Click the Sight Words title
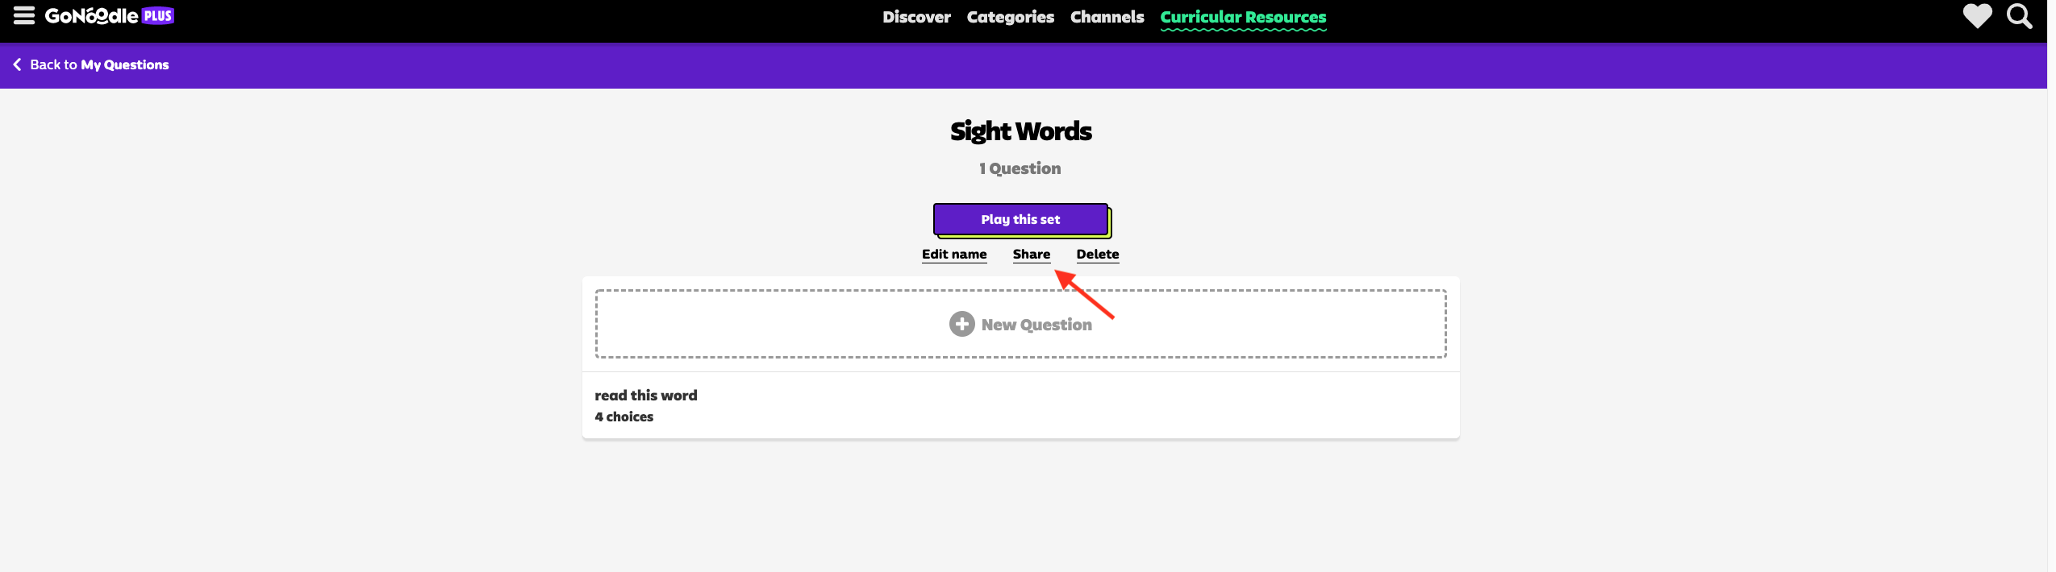Viewport: 2056px width, 572px height. coord(1020,131)
